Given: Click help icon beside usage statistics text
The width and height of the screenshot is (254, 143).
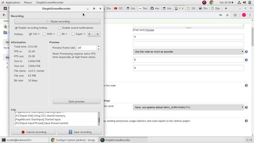Looking at the screenshot, I should coord(246,121).
